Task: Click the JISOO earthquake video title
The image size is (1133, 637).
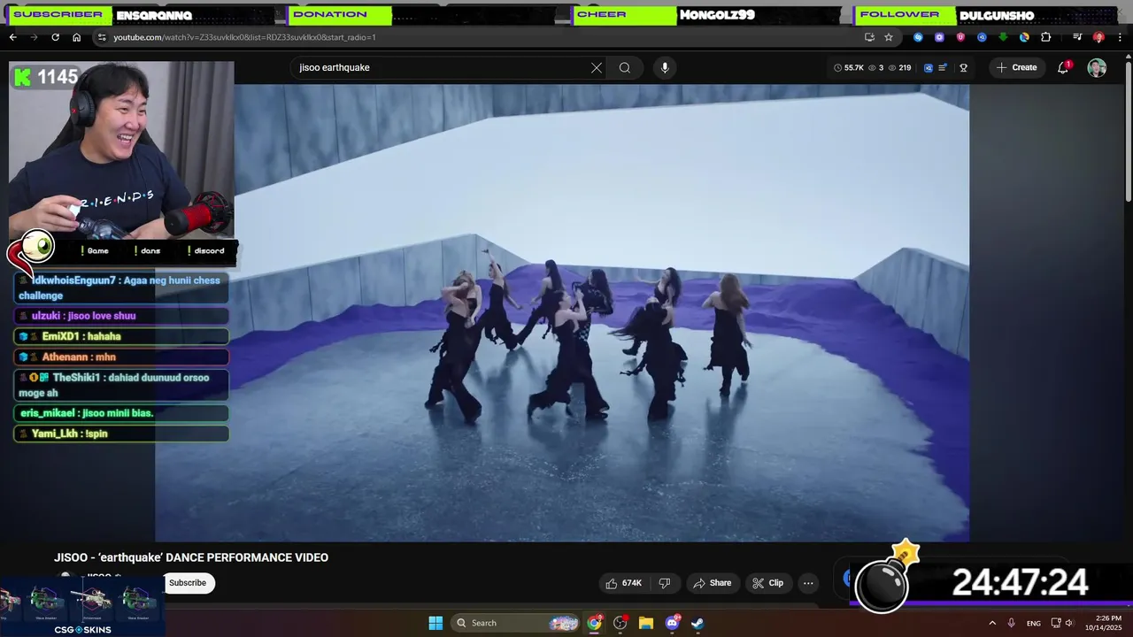Action: pos(191,557)
